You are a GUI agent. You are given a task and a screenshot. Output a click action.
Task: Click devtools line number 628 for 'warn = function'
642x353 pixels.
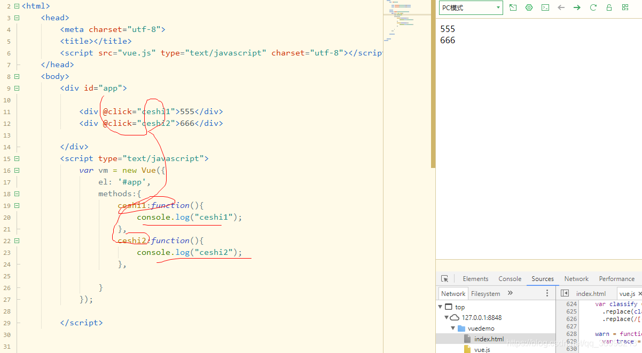click(x=571, y=334)
